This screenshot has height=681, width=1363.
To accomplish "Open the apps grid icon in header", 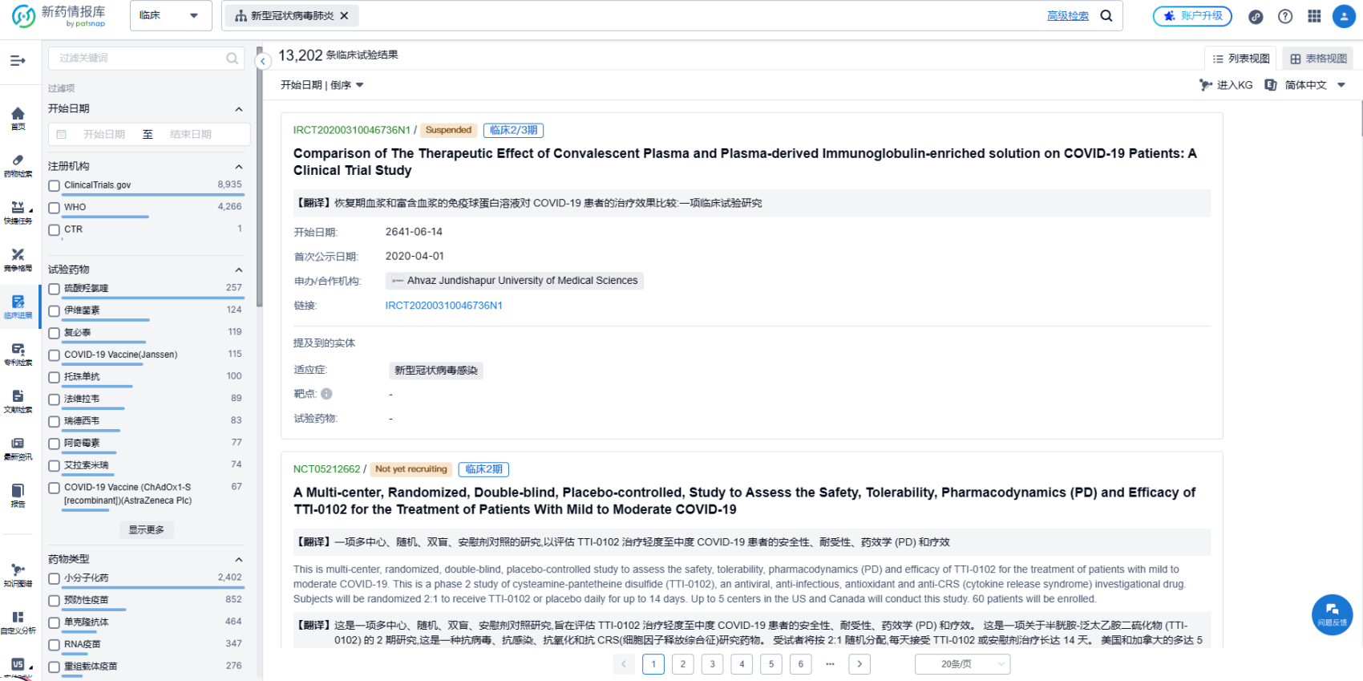I will coord(1314,16).
